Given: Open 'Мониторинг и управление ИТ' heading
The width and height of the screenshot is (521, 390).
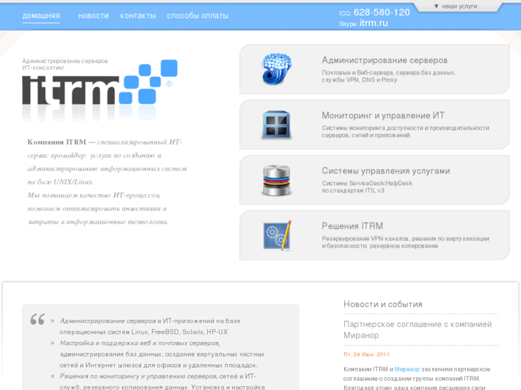Looking at the screenshot, I should [383, 115].
